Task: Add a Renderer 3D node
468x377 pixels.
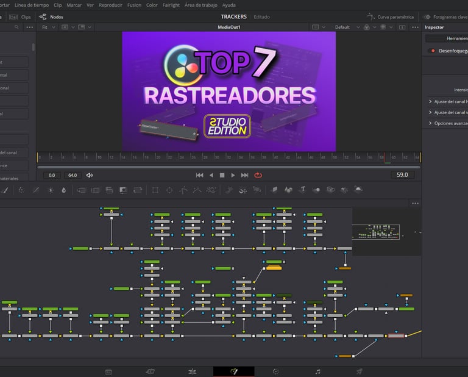Action: (x=358, y=188)
